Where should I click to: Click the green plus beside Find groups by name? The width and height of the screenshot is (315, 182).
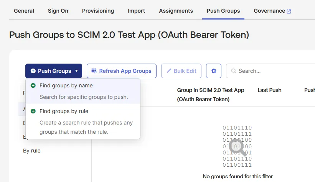pos(33,85)
